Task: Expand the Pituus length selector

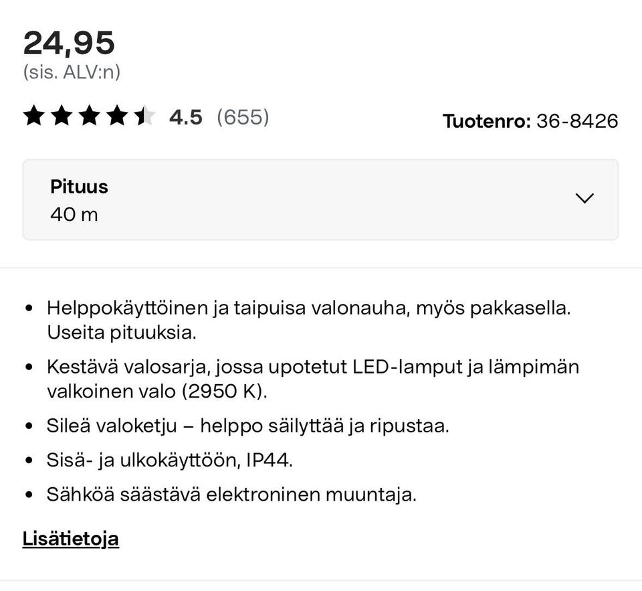Action: (321, 198)
